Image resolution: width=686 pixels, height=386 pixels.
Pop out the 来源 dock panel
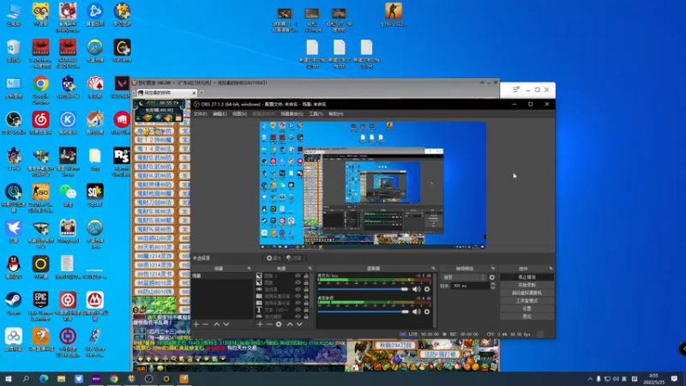(310, 268)
